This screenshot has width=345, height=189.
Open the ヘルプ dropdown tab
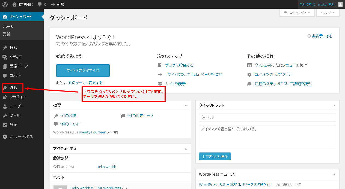[x=328, y=13]
